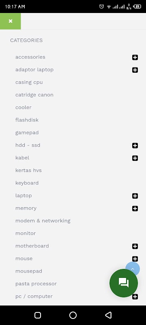Expand the accessories category plus icon

point(135,57)
